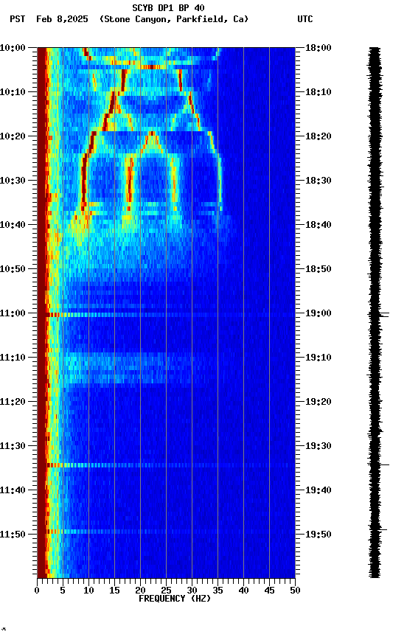The height and width of the screenshot is (637, 407).
Task: Click the PST time label 10:50
Action: click(13, 269)
